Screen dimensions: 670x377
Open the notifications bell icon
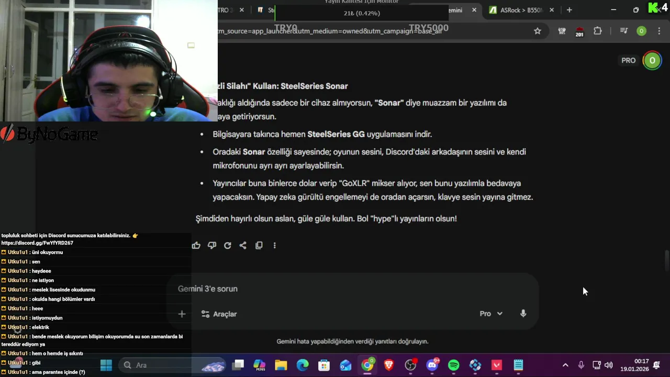[657, 365]
